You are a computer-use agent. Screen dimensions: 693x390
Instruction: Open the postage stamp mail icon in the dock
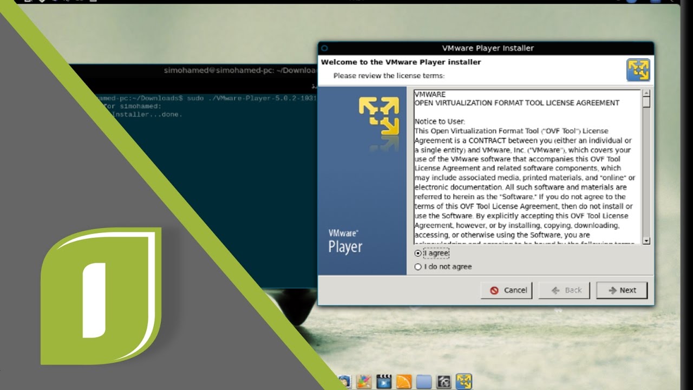pos(344,381)
